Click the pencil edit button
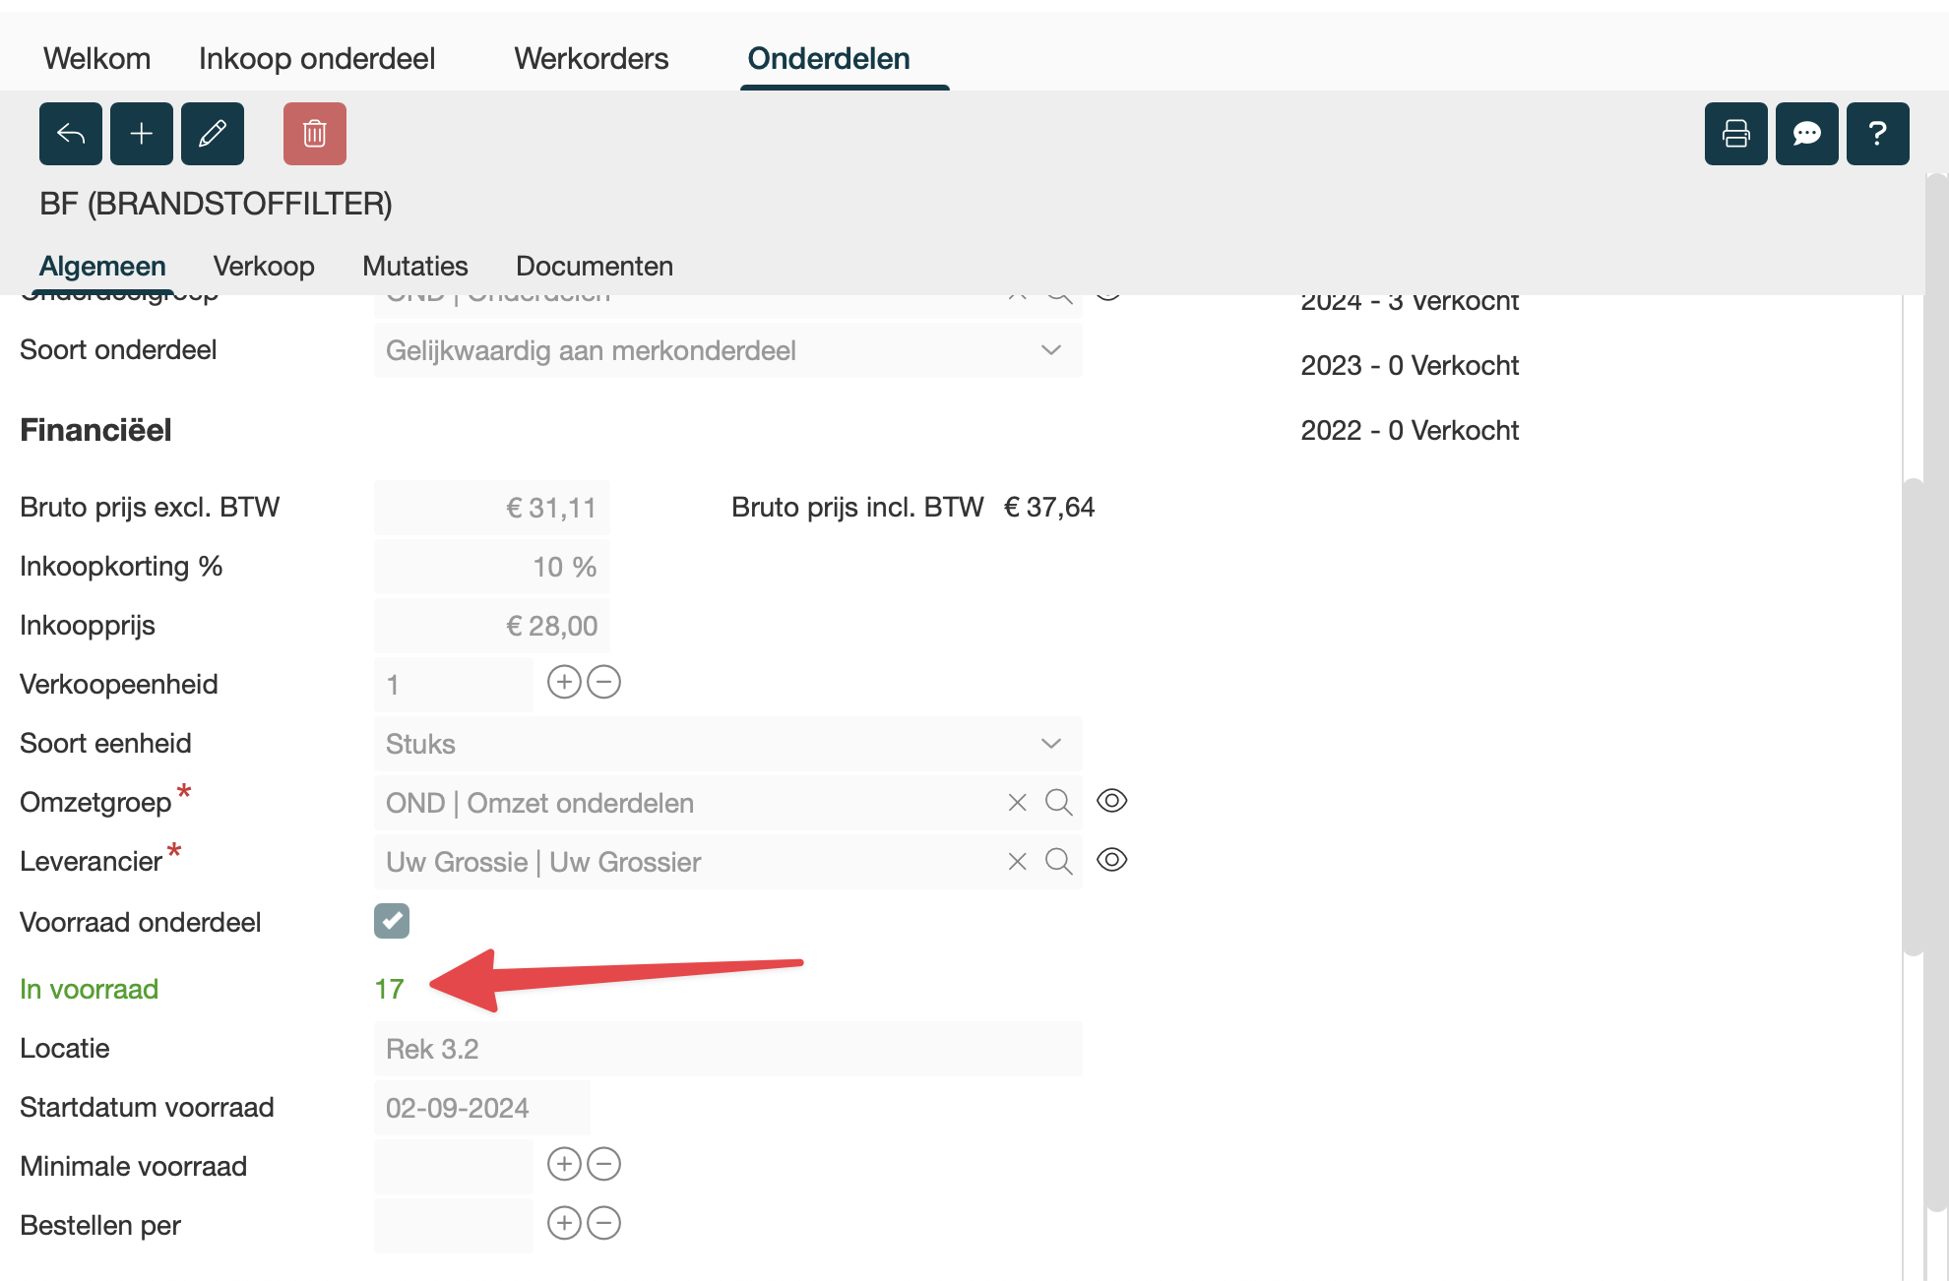This screenshot has width=1949, height=1281. [213, 134]
